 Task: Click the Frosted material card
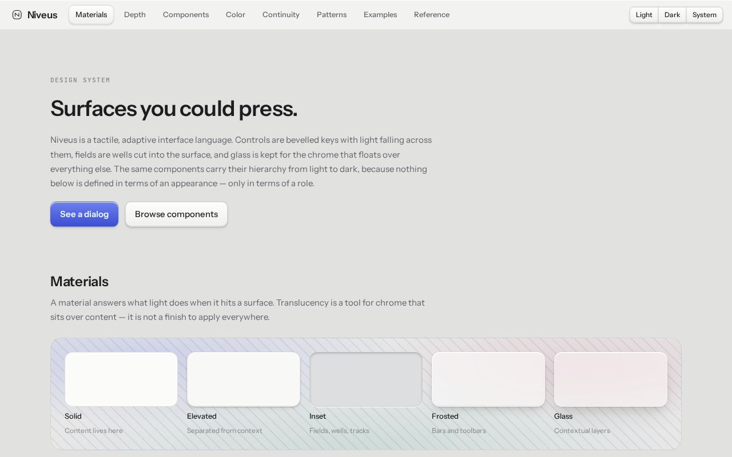[488, 379]
